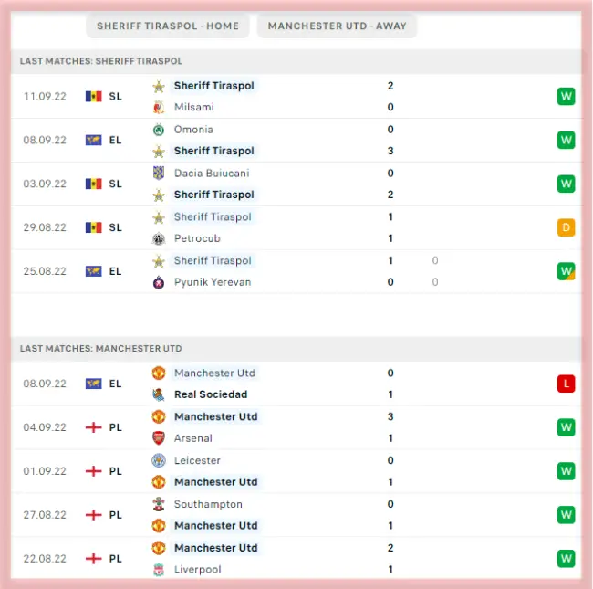Click the England flag on 22.08.22 match
Screen dimensions: 593x589
pos(93,559)
